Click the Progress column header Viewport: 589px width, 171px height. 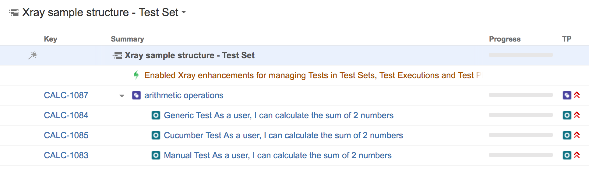505,39
